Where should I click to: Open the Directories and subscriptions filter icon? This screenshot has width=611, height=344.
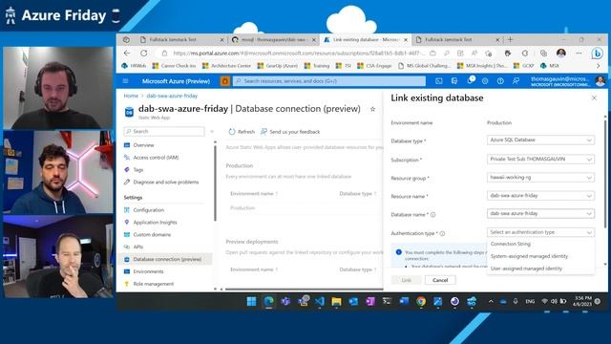point(454,81)
